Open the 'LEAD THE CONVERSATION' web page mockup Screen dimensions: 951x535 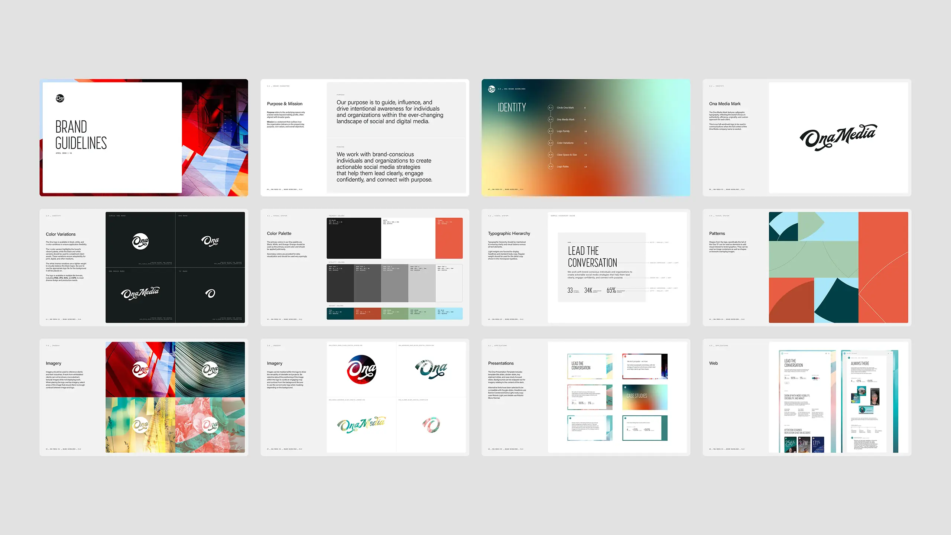pos(807,401)
